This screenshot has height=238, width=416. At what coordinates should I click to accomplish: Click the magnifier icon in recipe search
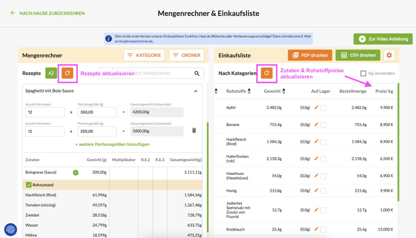pyautogui.click(x=197, y=74)
